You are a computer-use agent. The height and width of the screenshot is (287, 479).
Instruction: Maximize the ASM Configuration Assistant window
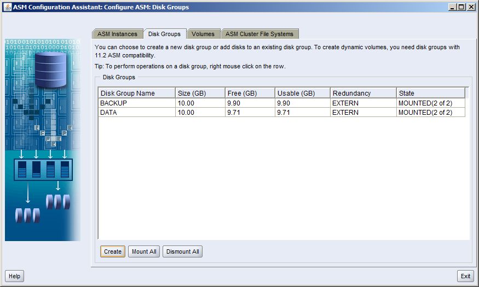tap(461, 7)
